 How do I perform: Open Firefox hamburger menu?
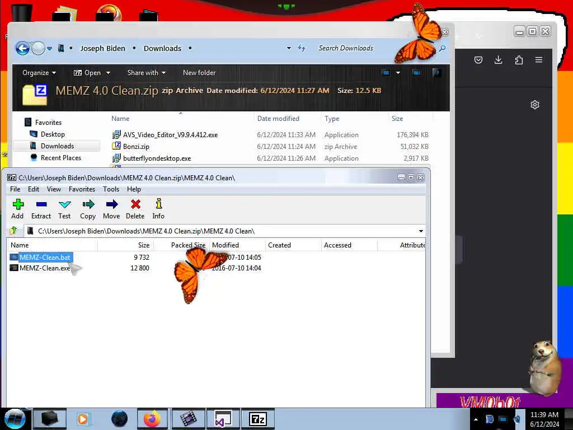[539, 59]
